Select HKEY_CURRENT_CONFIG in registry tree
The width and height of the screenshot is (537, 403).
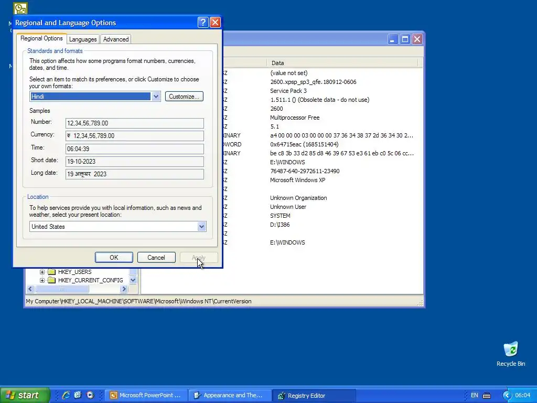(x=90, y=280)
